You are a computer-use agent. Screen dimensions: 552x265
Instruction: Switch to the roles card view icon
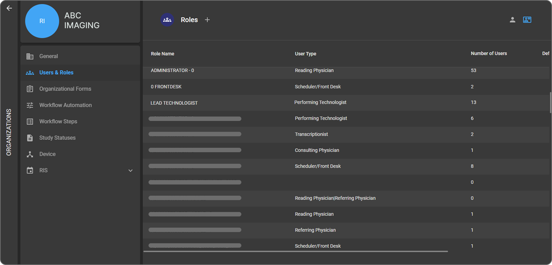coord(527,20)
